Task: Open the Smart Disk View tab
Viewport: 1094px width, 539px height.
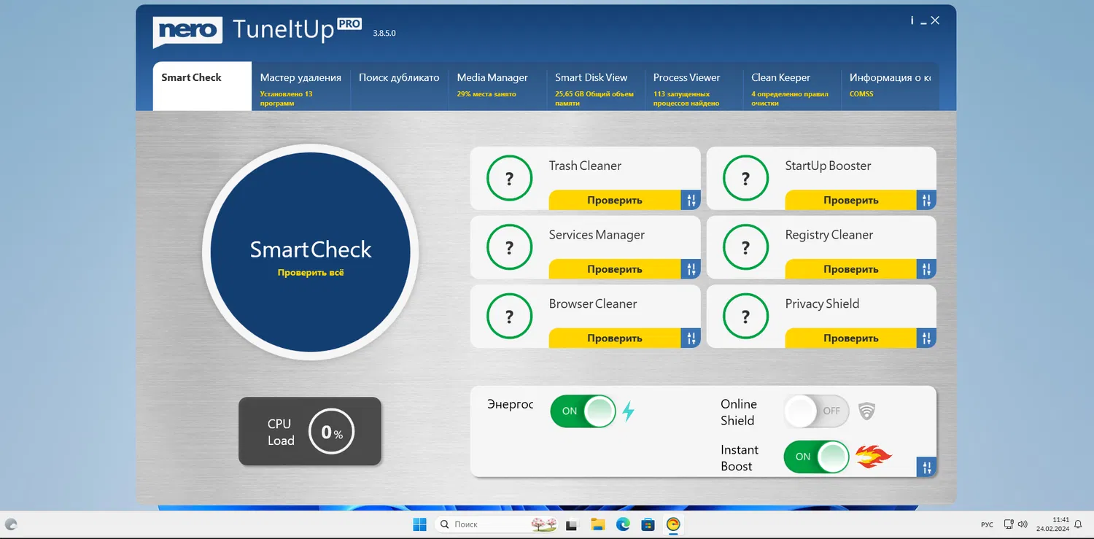Action: coord(596,86)
